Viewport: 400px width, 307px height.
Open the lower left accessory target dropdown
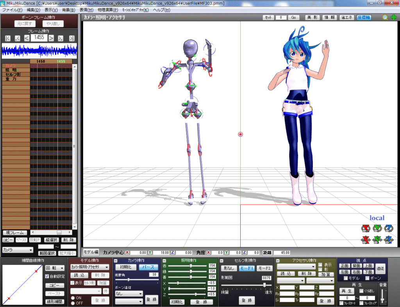(x=291, y=280)
